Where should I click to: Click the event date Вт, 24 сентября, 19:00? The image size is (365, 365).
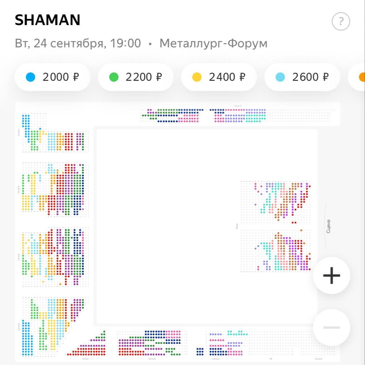[x=78, y=43]
